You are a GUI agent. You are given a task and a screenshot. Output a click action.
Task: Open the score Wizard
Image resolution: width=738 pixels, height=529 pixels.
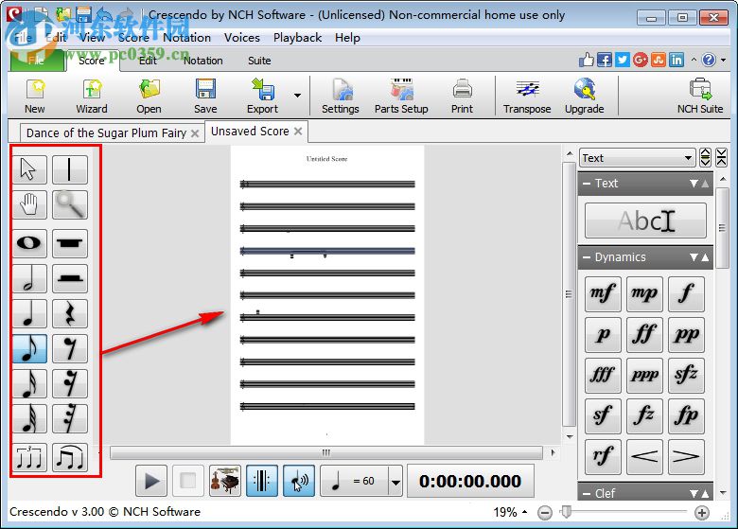point(92,97)
